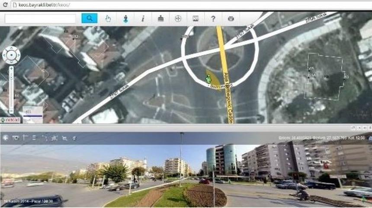The height and width of the screenshot is (208, 372).
Task: Zoom out using the minus button
Action: pos(11,112)
